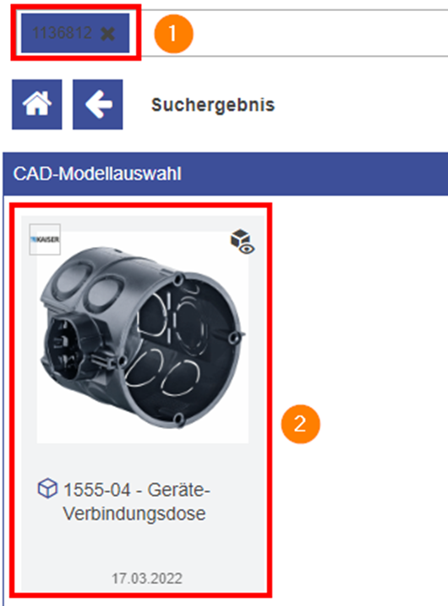Click the box part of the 3D icon

tap(239, 237)
